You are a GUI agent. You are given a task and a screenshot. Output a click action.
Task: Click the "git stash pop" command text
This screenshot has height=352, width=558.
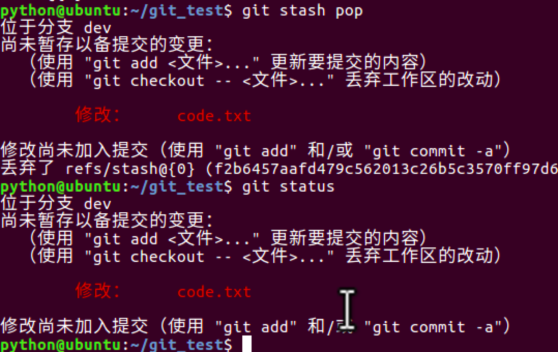(x=302, y=11)
